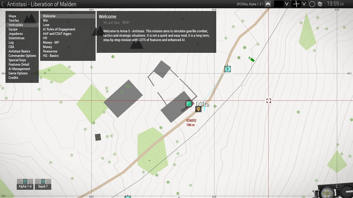Click the D3lta player name label

click(x=202, y=104)
